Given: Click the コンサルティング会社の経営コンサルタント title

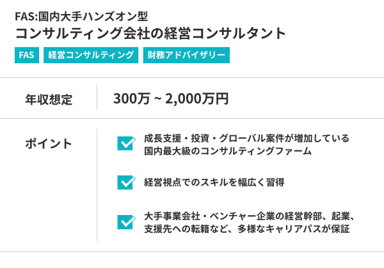Looking at the screenshot, I should point(150,34).
